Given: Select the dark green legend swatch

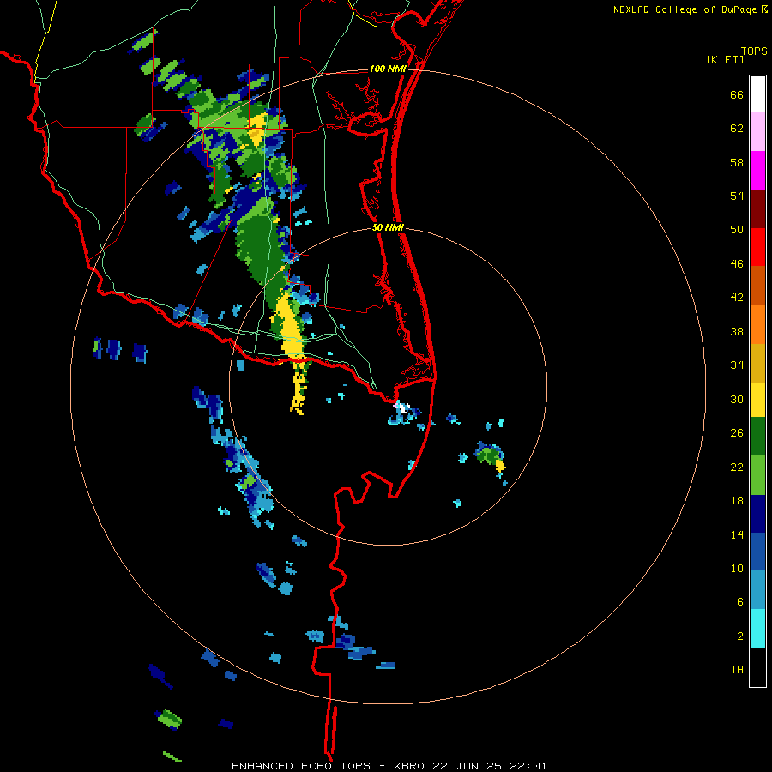Looking at the screenshot, I should (757, 437).
